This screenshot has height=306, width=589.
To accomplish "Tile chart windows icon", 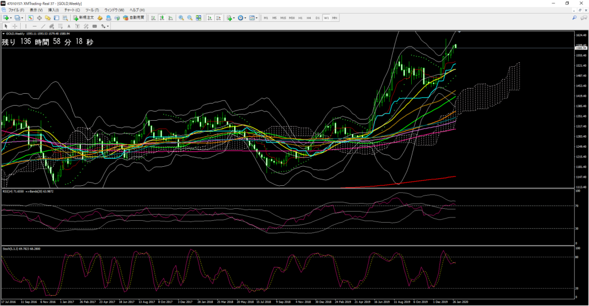I will pos(198,18).
